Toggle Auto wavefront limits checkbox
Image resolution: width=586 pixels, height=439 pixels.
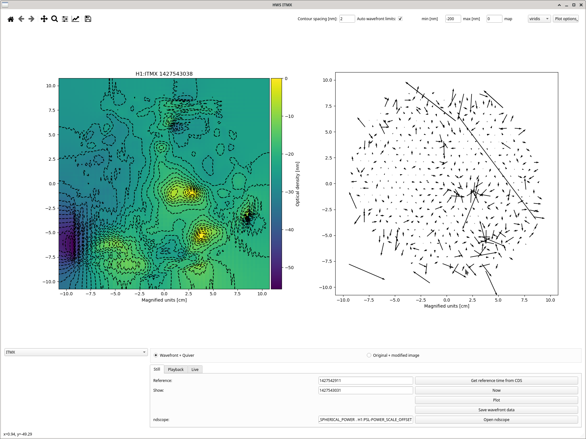pos(400,19)
